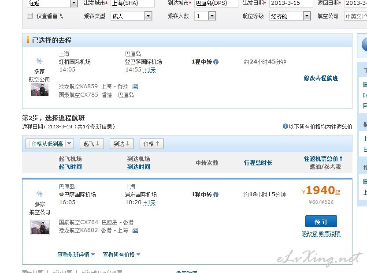
Task: Click ¥60/¥826 fuel tax text
Action: 321,202
